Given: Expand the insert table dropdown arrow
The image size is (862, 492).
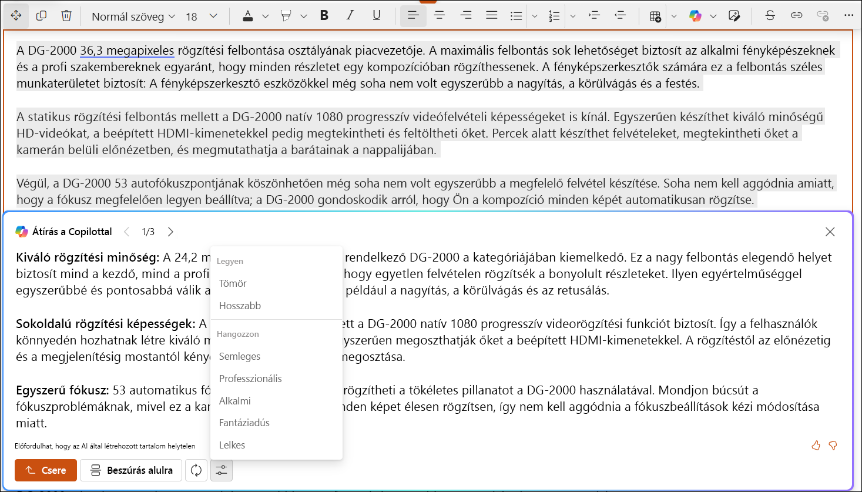Looking at the screenshot, I should 674,16.
